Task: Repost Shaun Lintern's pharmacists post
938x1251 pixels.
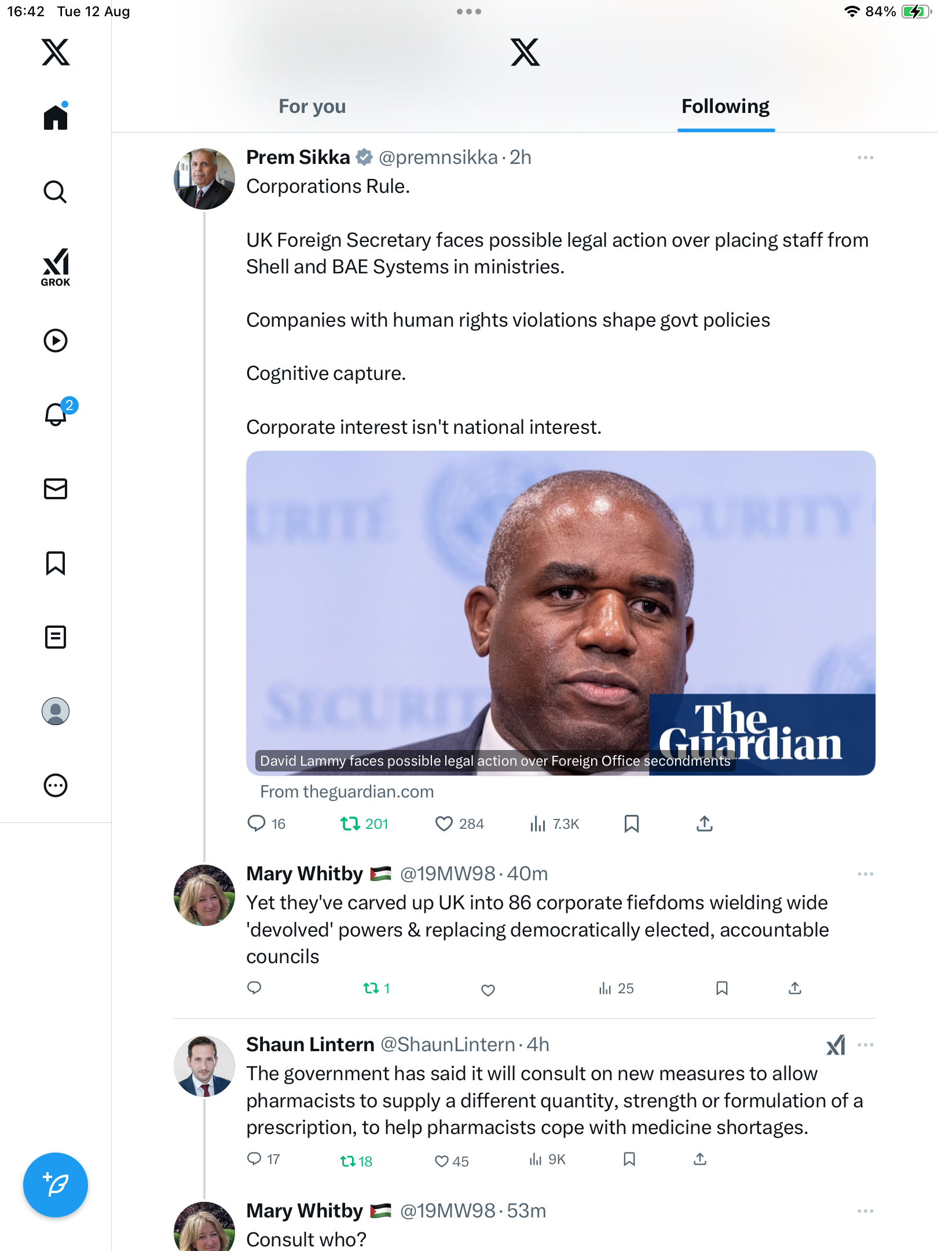Action: (348, 1161)
